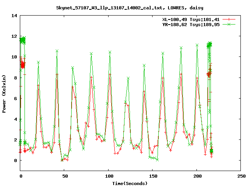Click y-axis tick label 8

point(16,78)
